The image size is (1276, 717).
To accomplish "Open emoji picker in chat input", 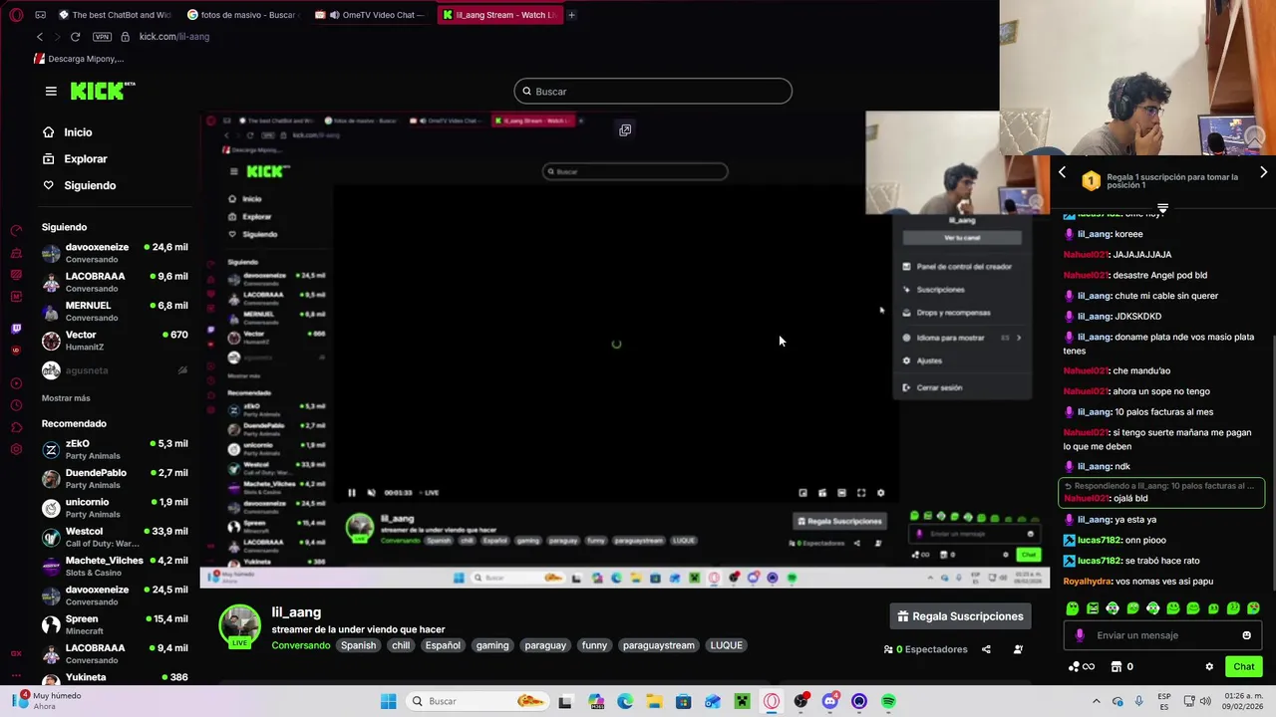I will click(1246, 635).
